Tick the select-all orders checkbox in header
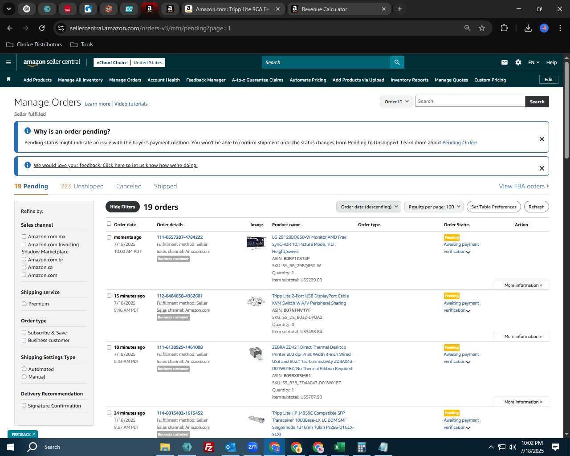This screenshot has height=456, width=570. click(x=109, y=224)
